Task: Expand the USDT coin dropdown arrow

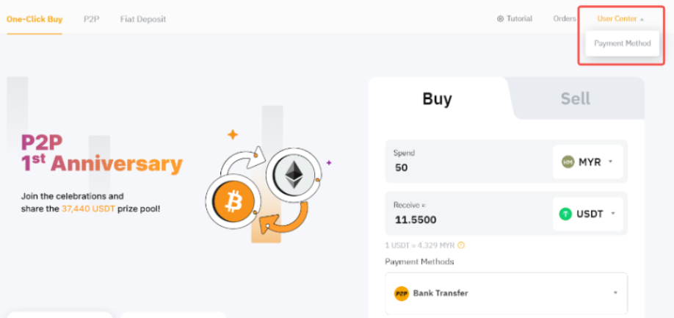Action: point(612,214)
